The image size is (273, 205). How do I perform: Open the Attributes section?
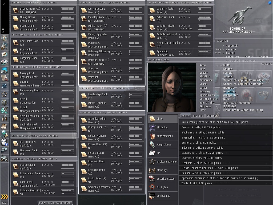click(x=163, y=127)
